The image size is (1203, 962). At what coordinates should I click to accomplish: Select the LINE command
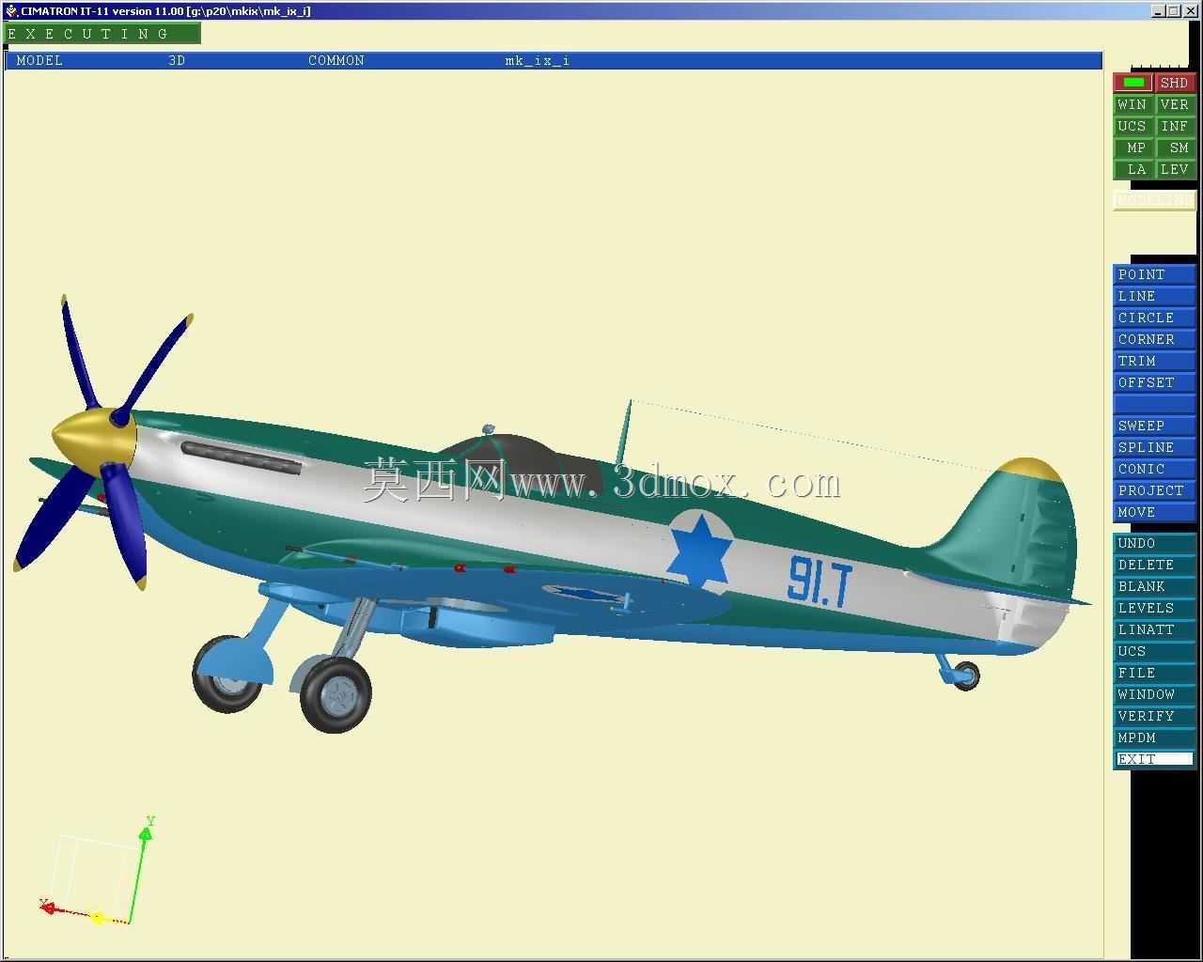(x=1154, y=296)
